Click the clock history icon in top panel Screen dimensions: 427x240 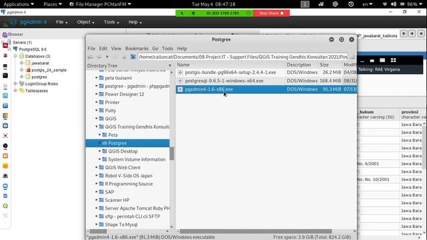click(x=351, y=4)
